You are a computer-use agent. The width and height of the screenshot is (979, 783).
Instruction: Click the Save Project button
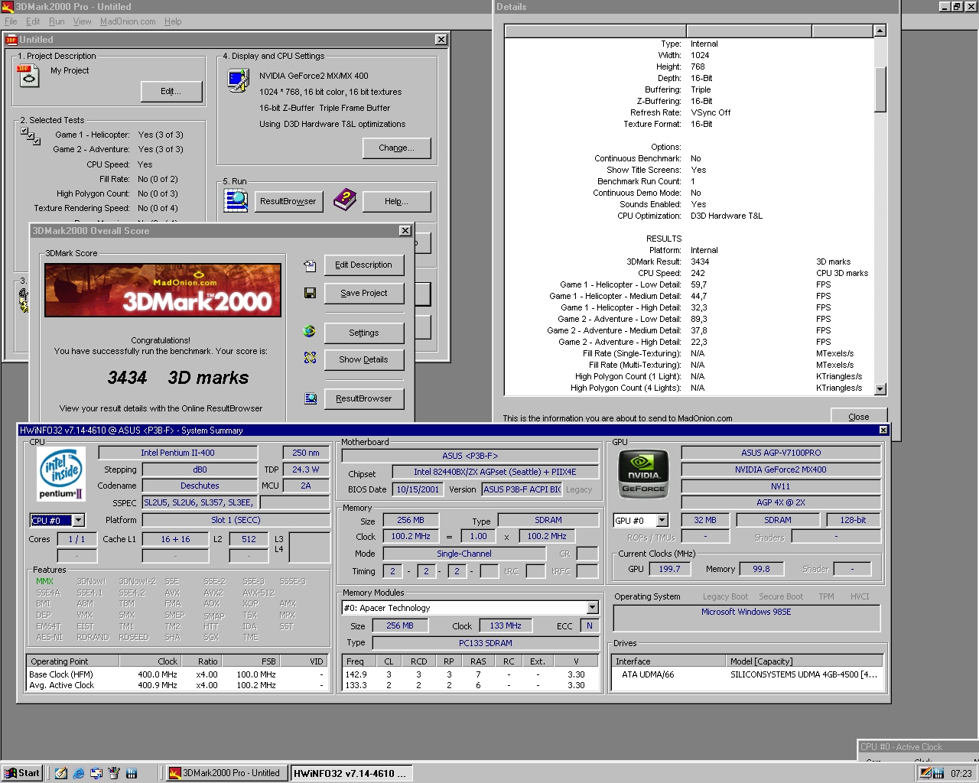364,294
